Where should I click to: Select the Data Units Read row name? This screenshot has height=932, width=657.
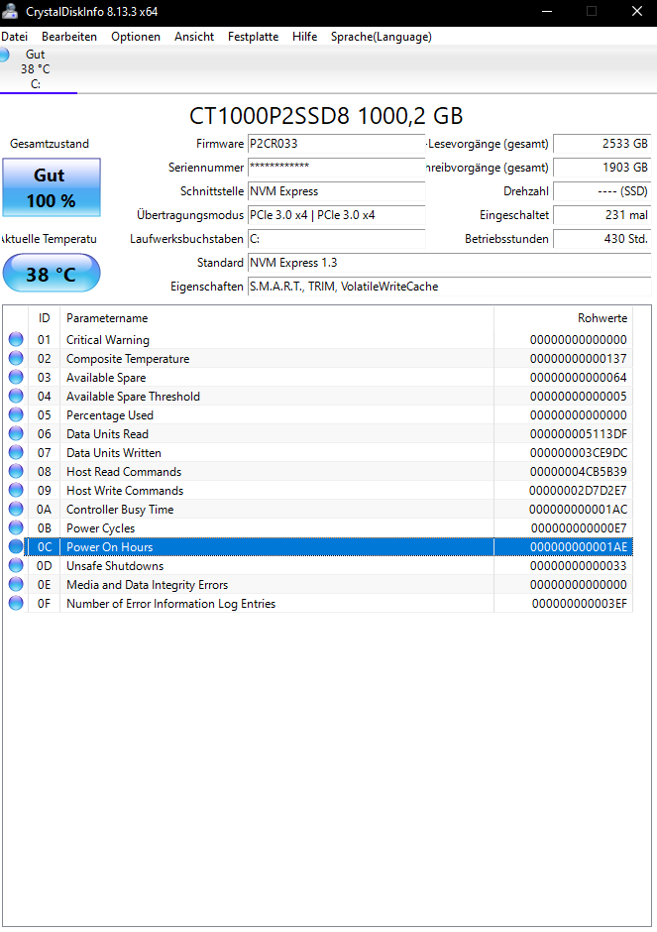108,434
